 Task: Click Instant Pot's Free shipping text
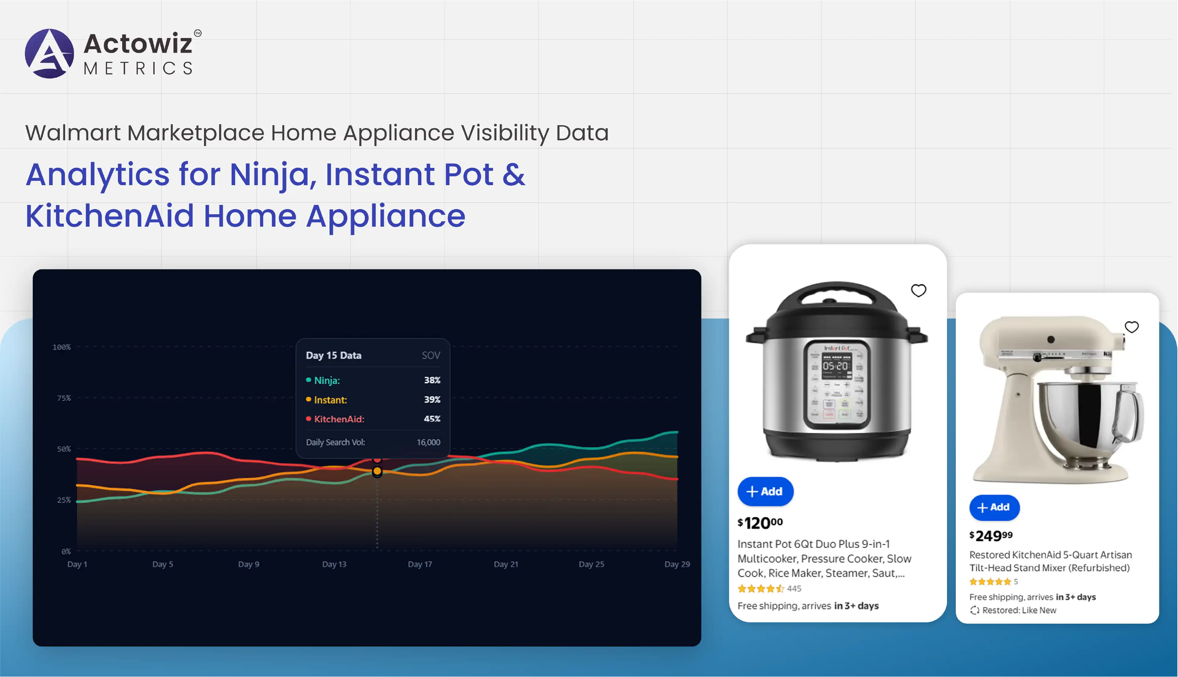(x=808, y=606)
